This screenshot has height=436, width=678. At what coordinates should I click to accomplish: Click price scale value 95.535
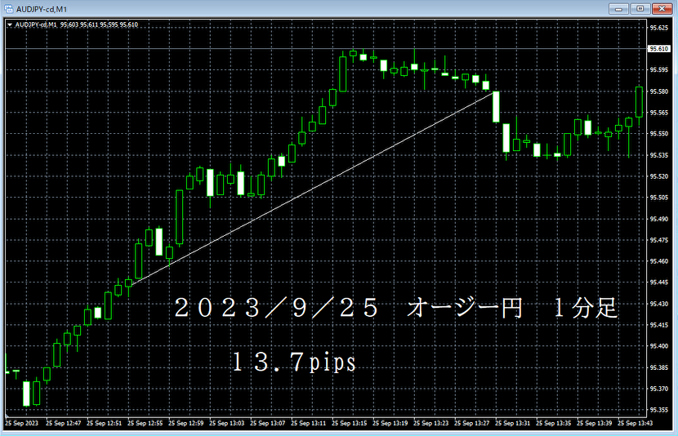tap(659, 155)
